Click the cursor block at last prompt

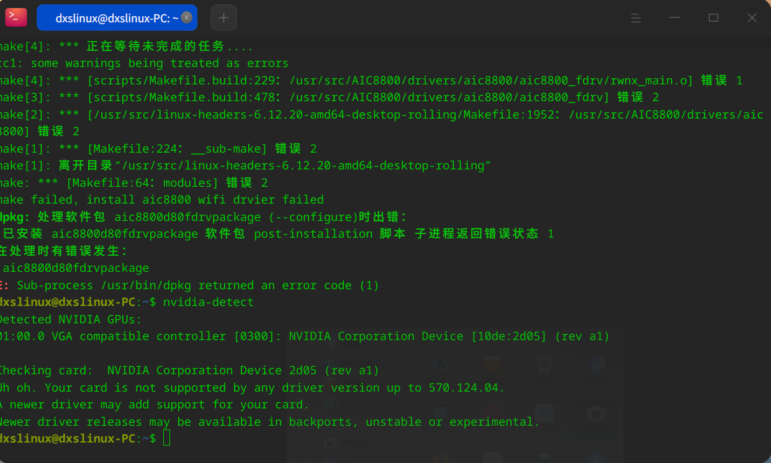pos(166,438)
